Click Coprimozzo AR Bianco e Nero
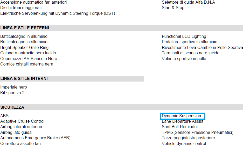The width and height of the screenshot is (243, 146). tap(29, 59)
